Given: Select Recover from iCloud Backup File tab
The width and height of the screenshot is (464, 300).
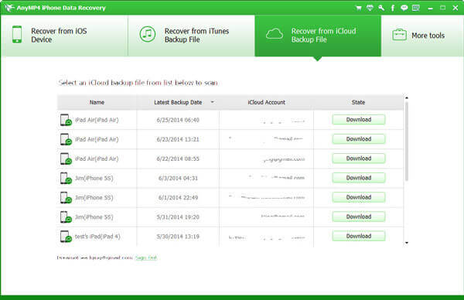Looking at the screenshot, I should coord(318,36).
